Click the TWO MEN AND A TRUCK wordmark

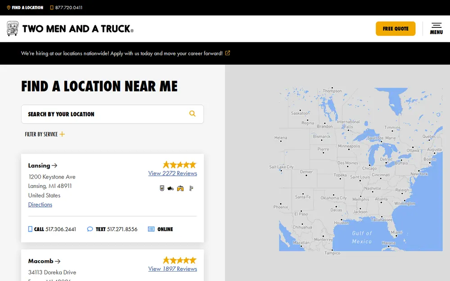point(78,29)
